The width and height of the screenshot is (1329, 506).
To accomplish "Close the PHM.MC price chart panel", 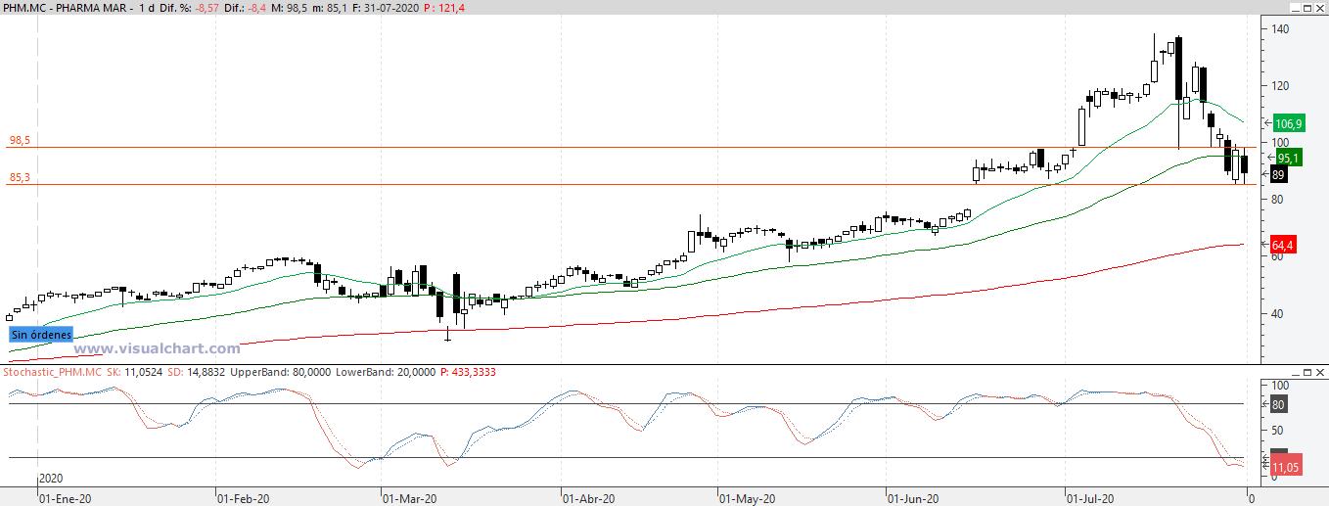I will (x=1320, y=8).
